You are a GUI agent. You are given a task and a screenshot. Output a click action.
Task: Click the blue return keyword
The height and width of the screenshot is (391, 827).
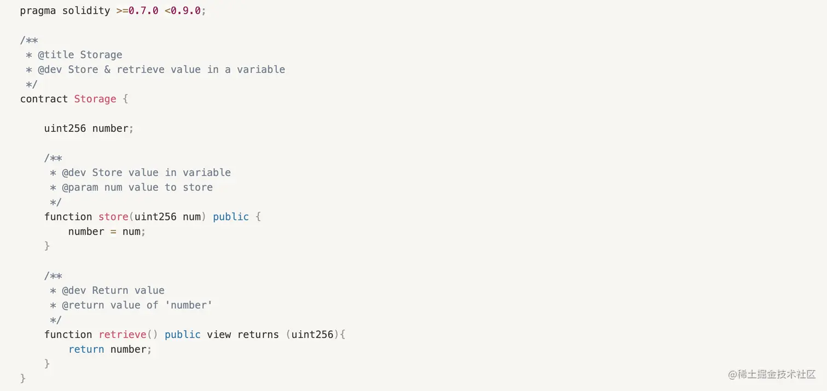click(x=86, y=349)
